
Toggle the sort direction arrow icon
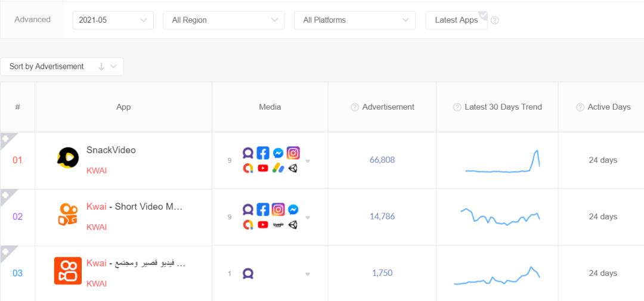point(101,67)
